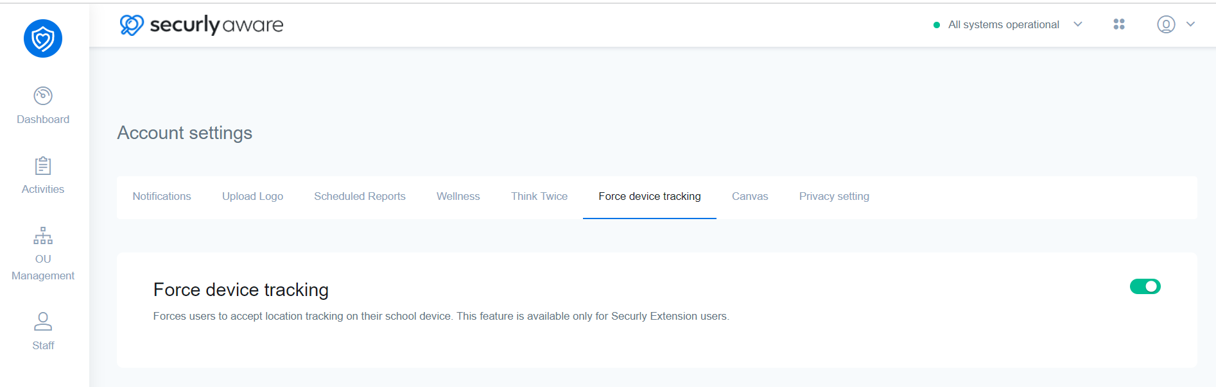Screen dimensions: 1216x387
Task: Expand the All systems operational dropdown arrow
Action: (x=1078, y=24)
